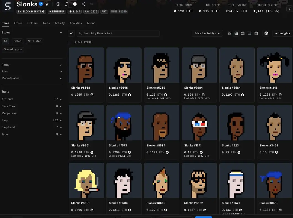Click the Slonks #8652 title text

point(156,203)
